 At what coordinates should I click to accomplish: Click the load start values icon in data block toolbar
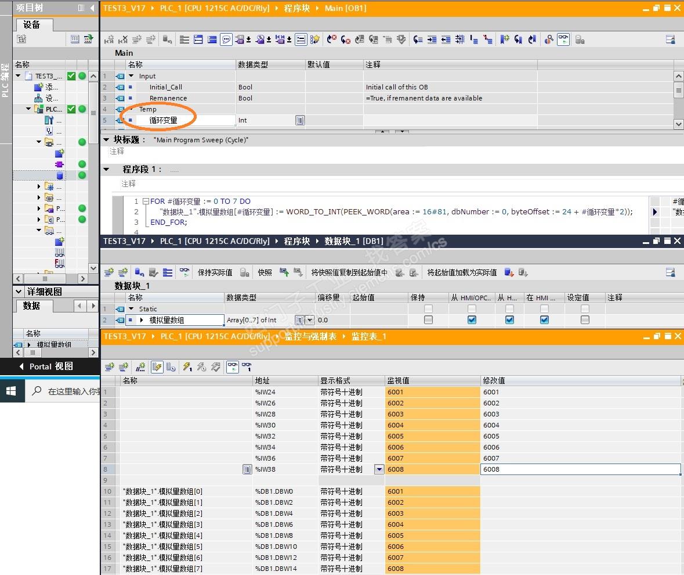(x=509, y=272)
